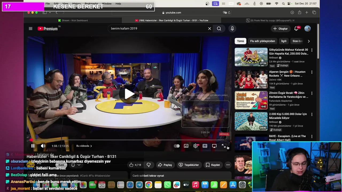The width and height of the screenshot is (342, 192).
Task: Open more actions three-dot button under video
Action: click(228, 165)
